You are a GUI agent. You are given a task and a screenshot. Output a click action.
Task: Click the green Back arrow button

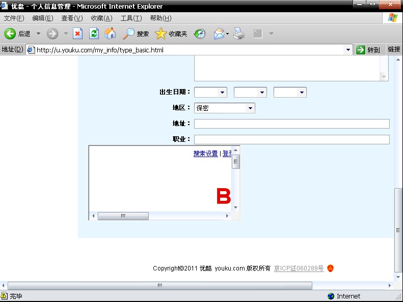tap(10, 34)
